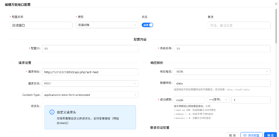Click the 登录验证配置 section heading

click(160, 128)
